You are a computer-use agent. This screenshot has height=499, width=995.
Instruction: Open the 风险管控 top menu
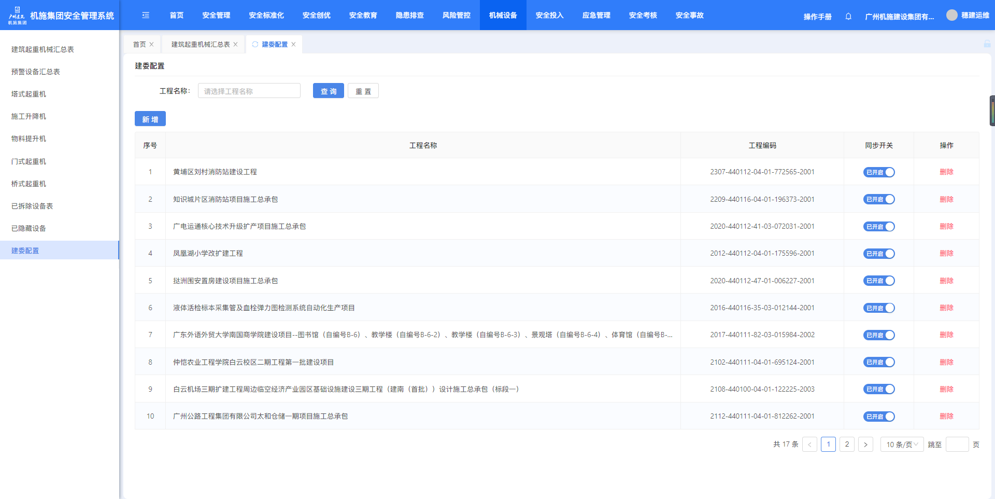(x=456, y=16)
